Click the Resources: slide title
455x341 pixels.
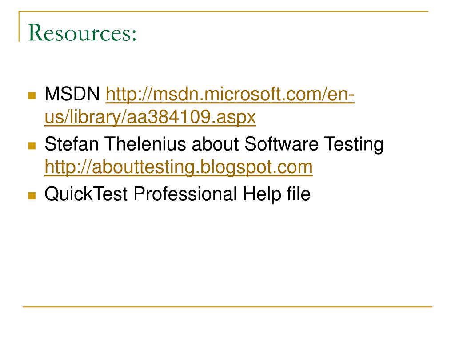[82, 32]
